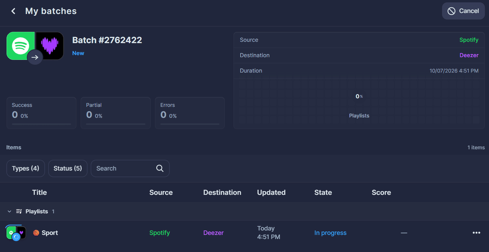Click the arrow between the source and destination logos
The image size is (489, 252).
(35, 57)
